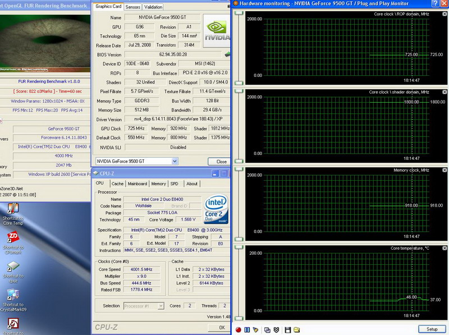Click the OK button in CPU-Z
The width and height of the screenshot is (449, 335).
coord(219,328)
